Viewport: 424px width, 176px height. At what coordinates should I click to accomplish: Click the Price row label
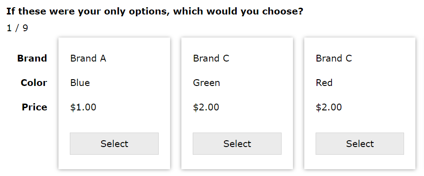click(x=34, y=107)
